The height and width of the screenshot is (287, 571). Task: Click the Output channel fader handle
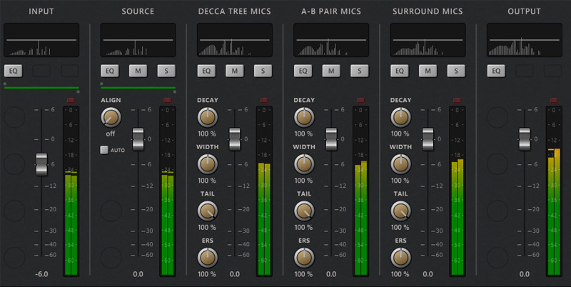525,139
